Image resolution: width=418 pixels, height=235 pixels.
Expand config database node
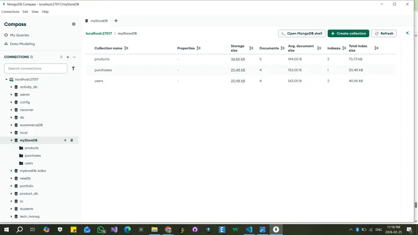tap(11, 102)
